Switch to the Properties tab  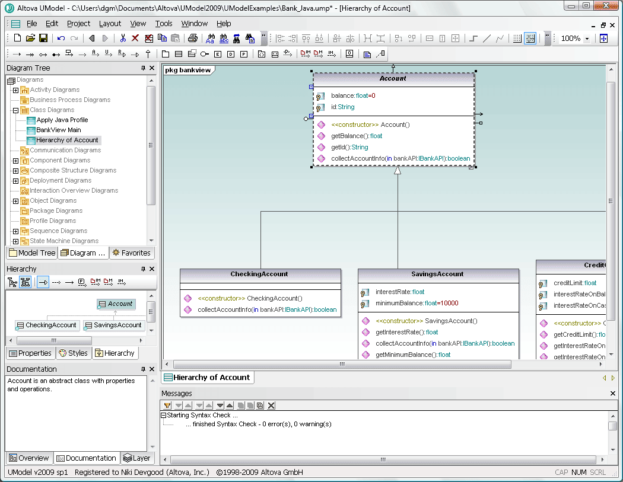(30, 353)
